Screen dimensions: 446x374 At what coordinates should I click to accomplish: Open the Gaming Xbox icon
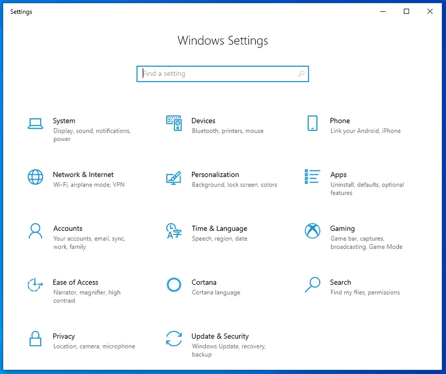coord(312,231)
